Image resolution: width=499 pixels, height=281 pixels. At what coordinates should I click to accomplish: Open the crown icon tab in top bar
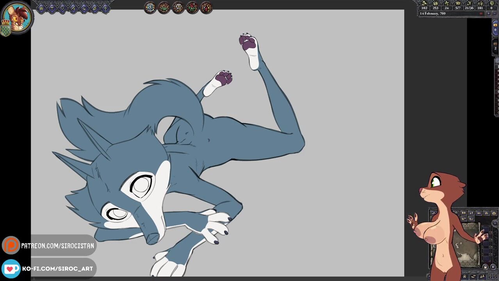41,8
